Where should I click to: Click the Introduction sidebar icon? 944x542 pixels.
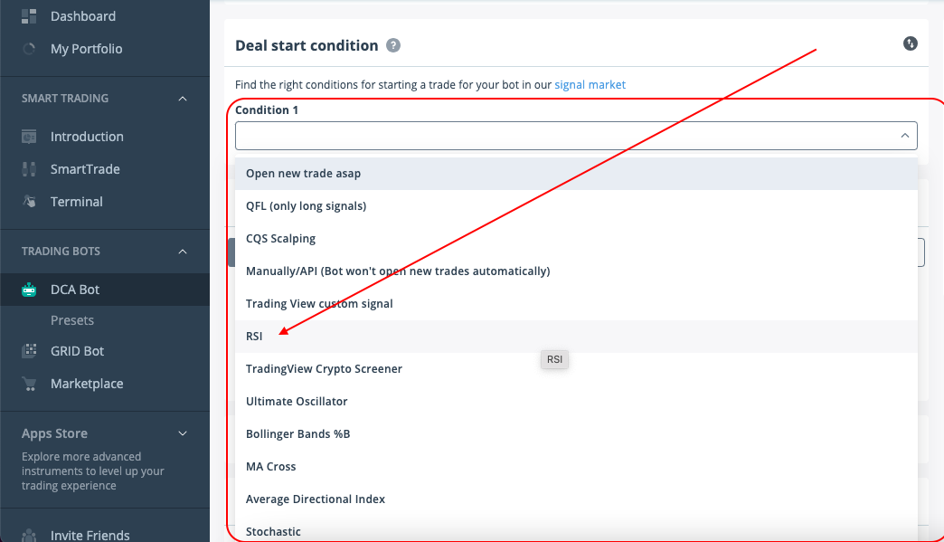tap(29, 137)
